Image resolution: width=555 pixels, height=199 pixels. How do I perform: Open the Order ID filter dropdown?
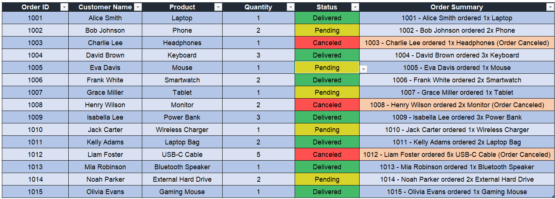(64, 7)
